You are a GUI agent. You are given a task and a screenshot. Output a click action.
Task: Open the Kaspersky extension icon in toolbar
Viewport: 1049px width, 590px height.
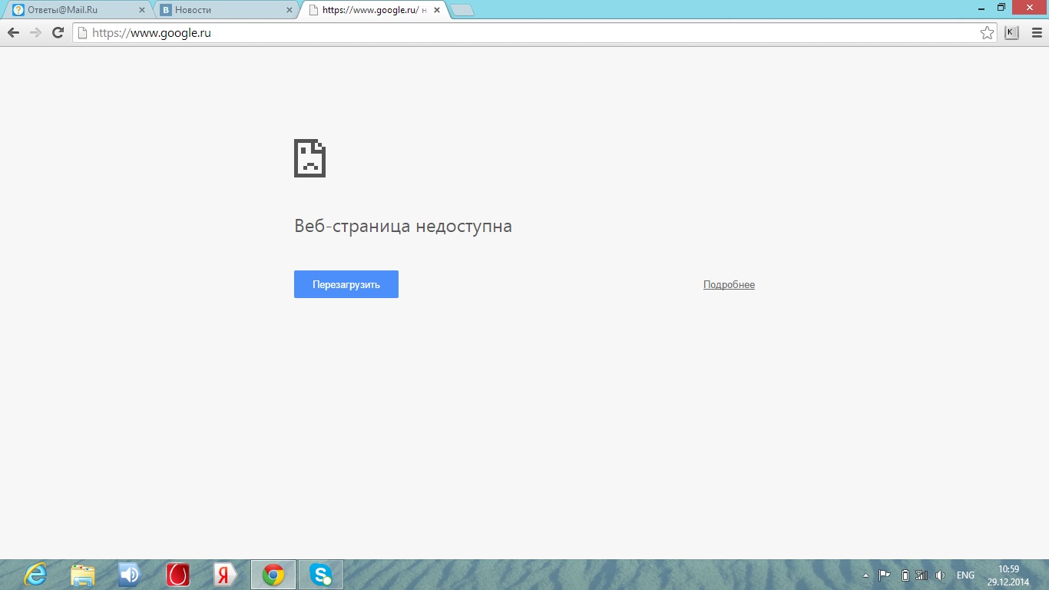pyautogui.click(x=1011, y=33)
